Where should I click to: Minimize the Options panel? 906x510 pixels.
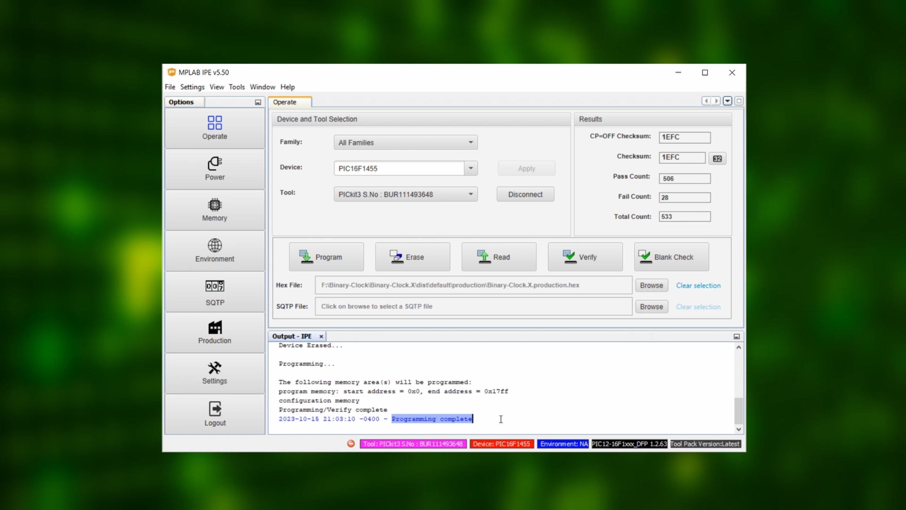(258, 102)
